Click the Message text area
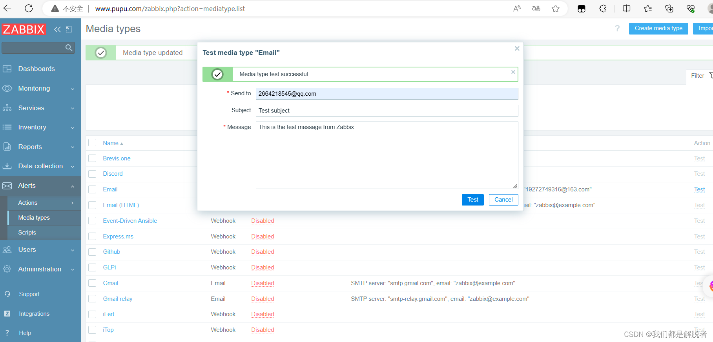The image size is (713, 342). (387, 155)
